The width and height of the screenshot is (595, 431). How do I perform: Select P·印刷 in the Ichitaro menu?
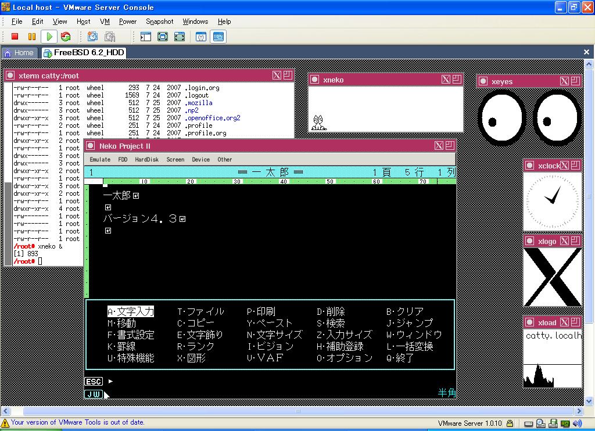pyautogui.click(x=261, y=311)
